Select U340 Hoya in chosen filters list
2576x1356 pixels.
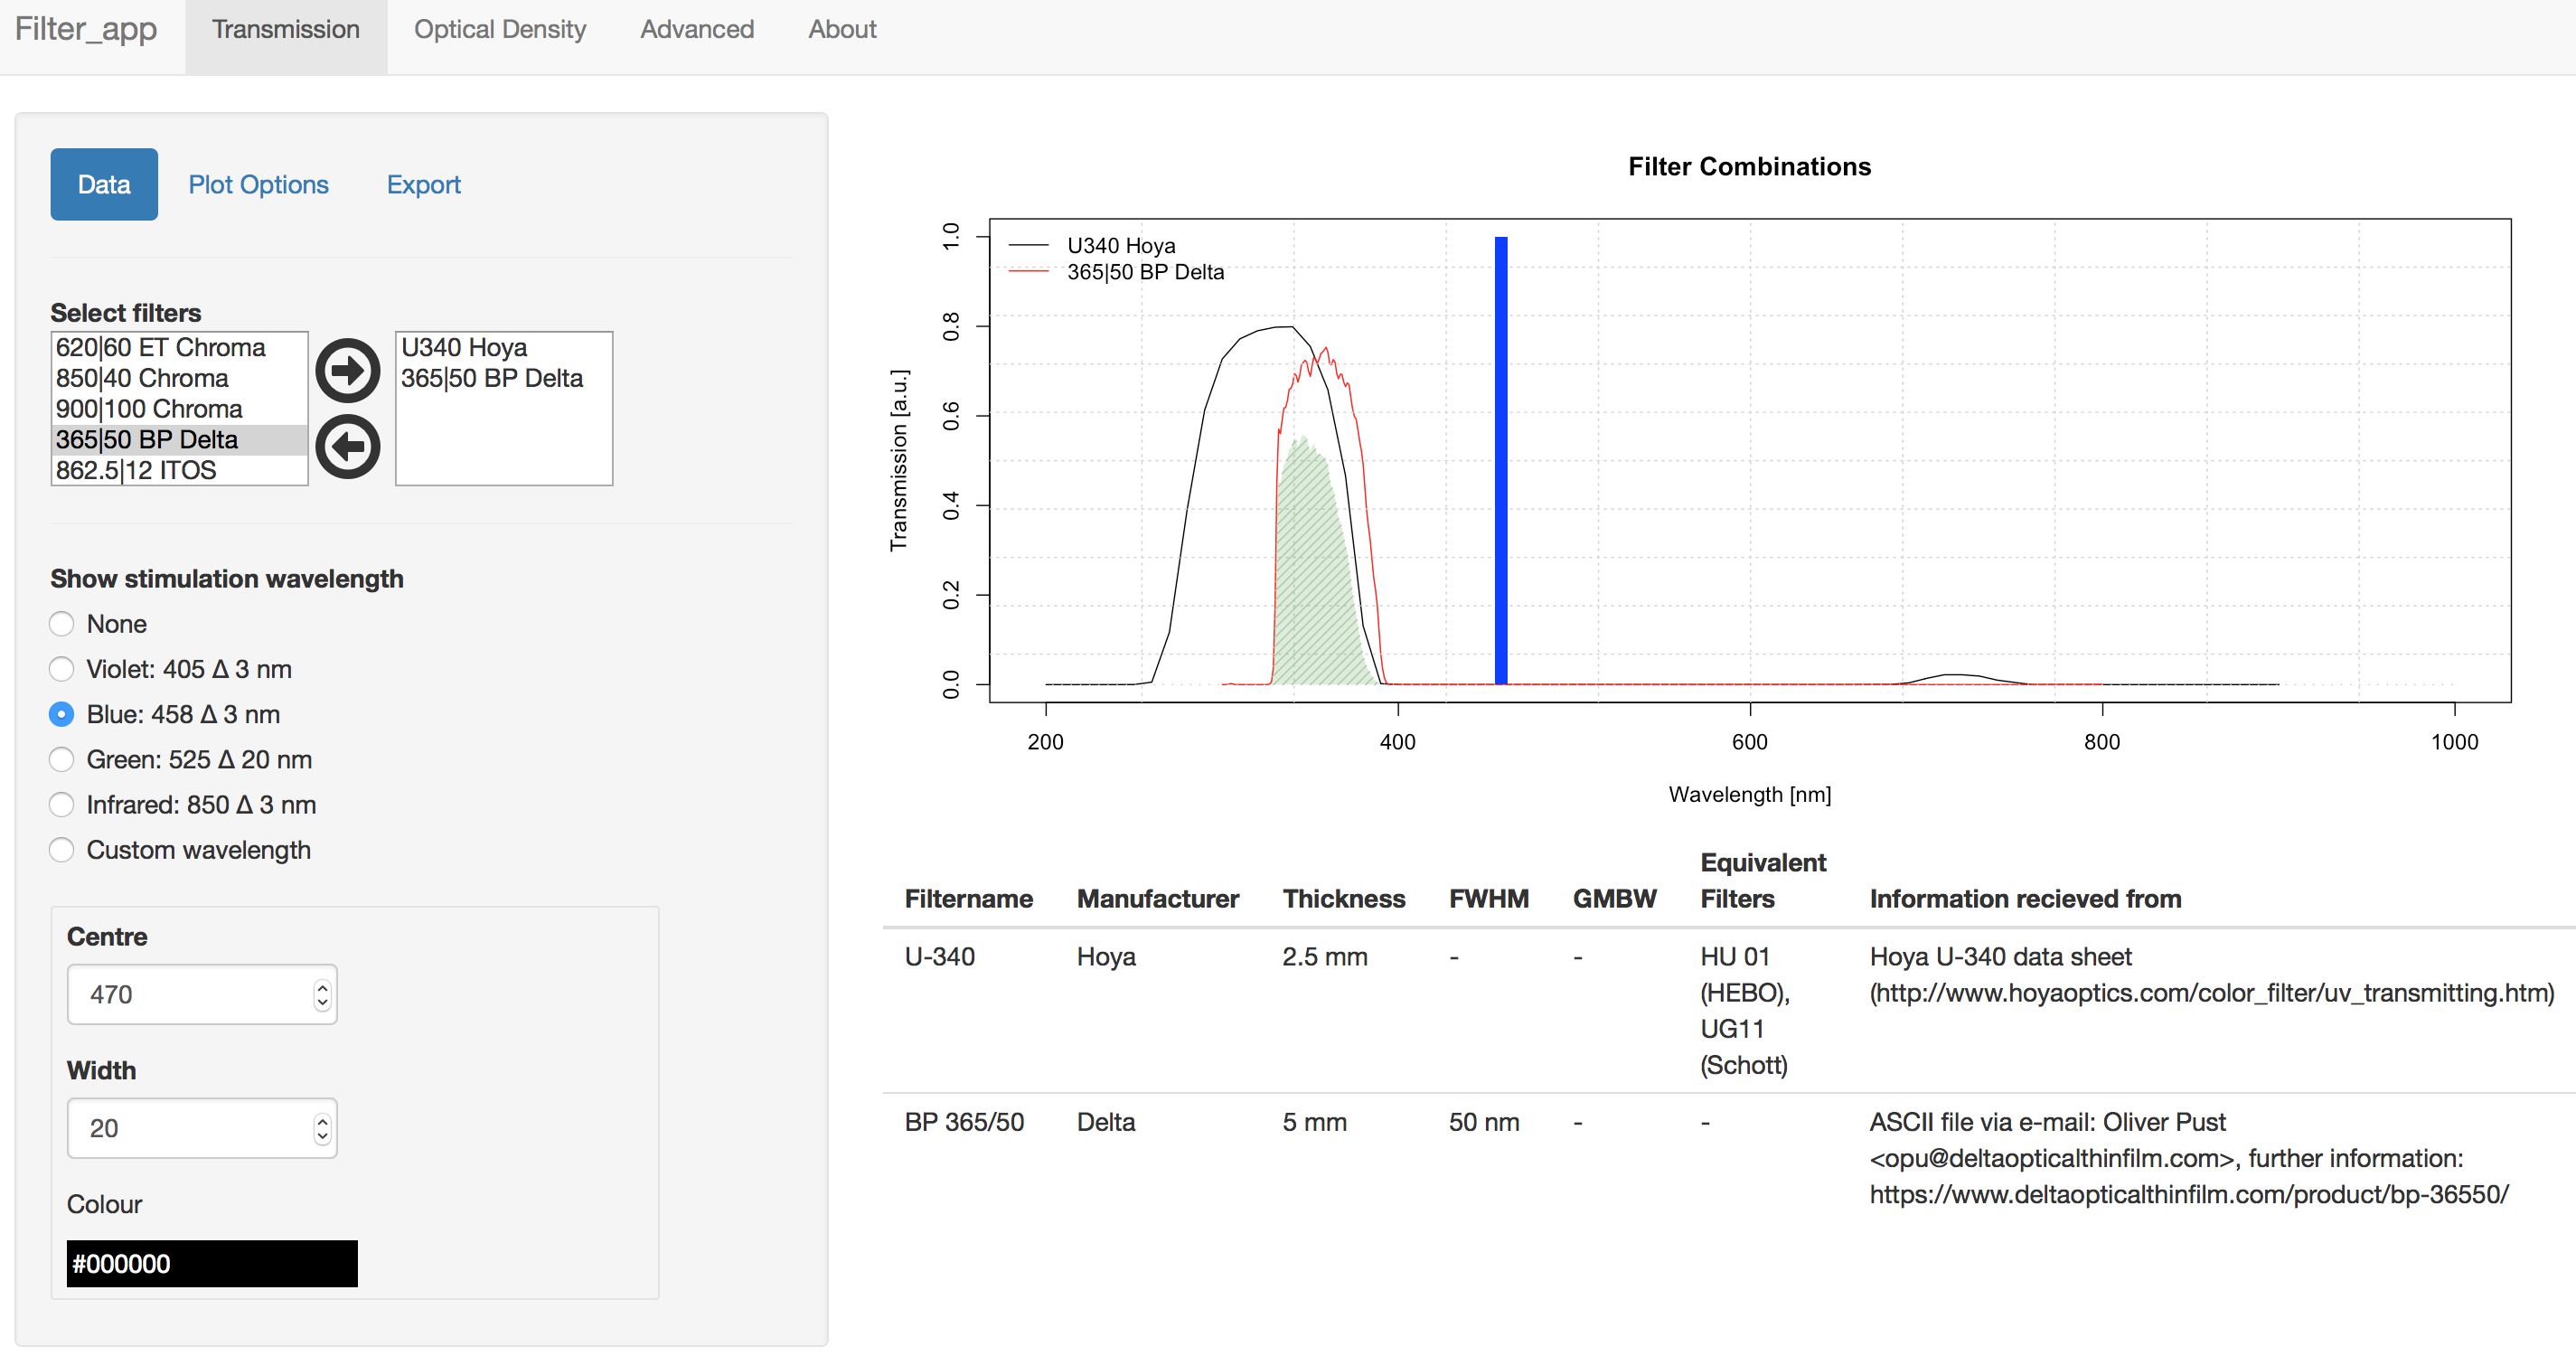click(x=464, y=347)
